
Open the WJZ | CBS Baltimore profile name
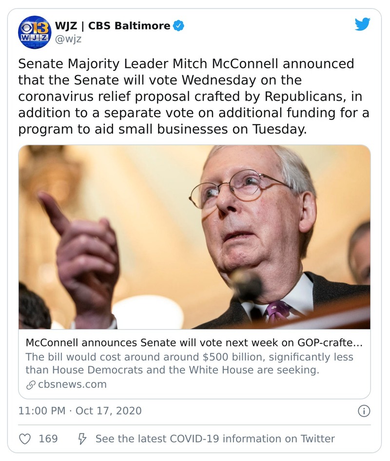(x=113, y=26)
